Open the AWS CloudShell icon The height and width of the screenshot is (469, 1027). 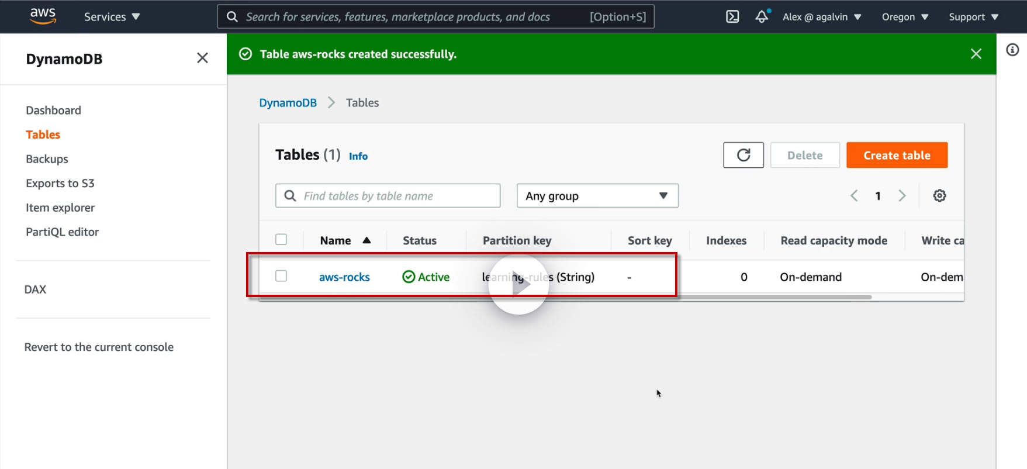(732, 17)
